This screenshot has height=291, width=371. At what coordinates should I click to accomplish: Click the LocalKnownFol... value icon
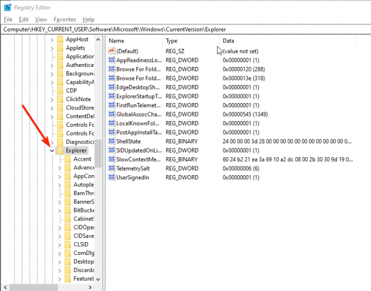click(111, 123)
